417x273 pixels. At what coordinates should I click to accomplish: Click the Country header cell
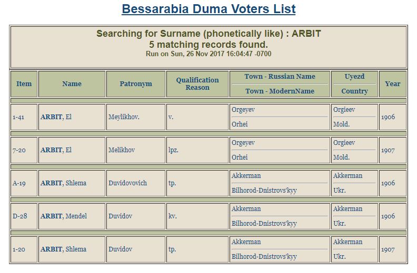[354, 91]
